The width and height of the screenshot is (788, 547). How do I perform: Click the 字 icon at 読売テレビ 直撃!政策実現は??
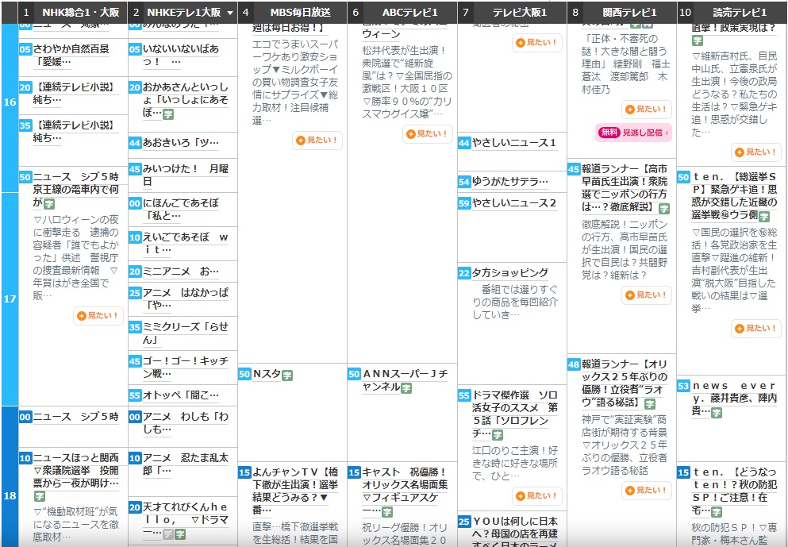tap(697, 40)
